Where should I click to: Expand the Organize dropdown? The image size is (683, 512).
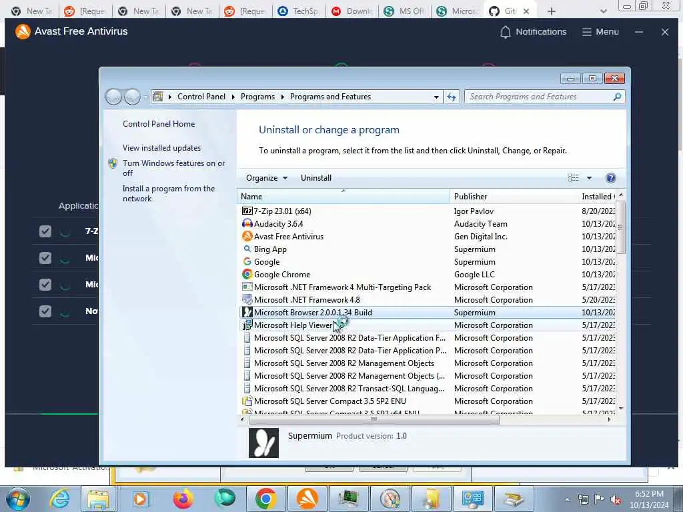coord(267,177)
